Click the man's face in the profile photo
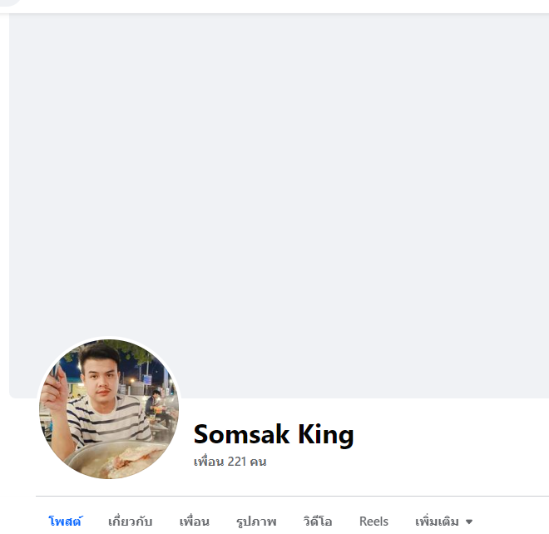The image size is (549, 534). click(102, 378)
